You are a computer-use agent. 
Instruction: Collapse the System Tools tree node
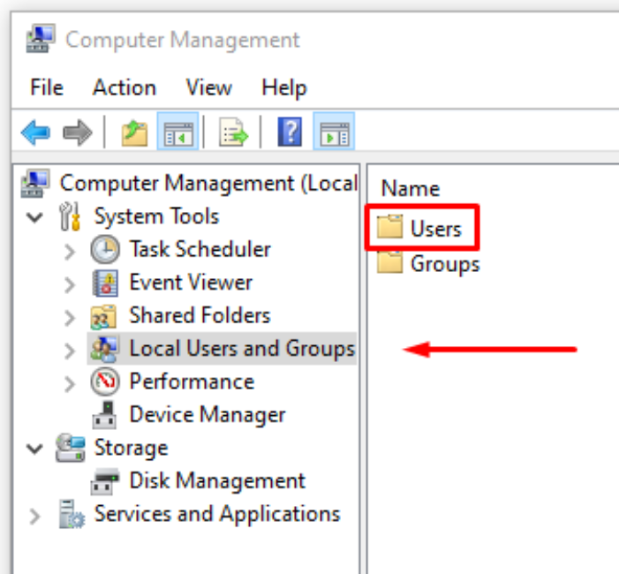(35, 217)
